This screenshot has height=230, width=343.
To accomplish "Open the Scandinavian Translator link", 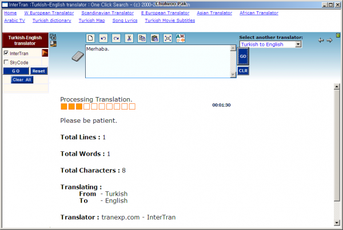I will (107, 13).
